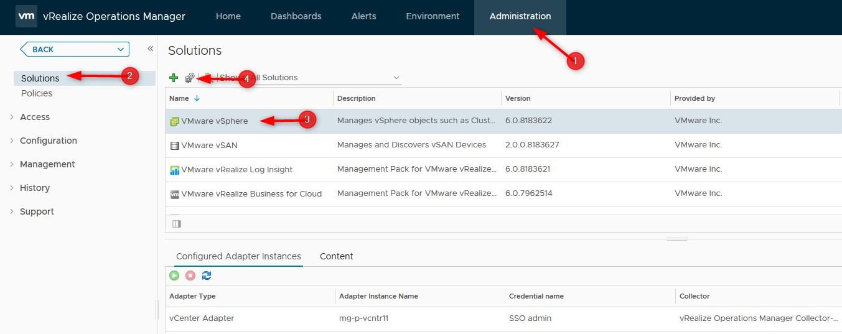Screen dimensions: 842x334
Task: Switch to the Content tab
Action: 337,256
